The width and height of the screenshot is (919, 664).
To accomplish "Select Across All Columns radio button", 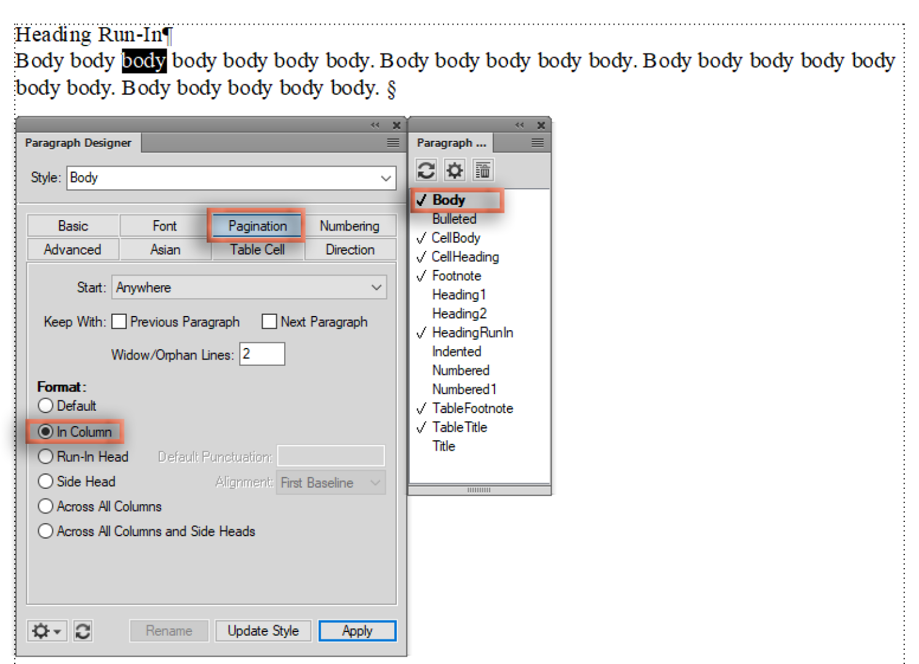I will 46,506.
